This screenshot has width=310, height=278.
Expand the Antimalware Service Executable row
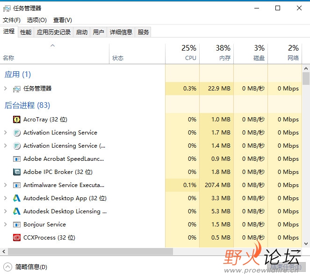6,185
